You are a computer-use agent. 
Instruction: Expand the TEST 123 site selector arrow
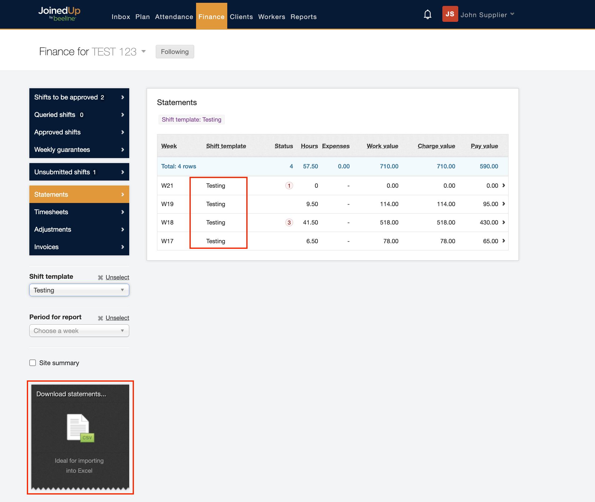click(144, 51)
